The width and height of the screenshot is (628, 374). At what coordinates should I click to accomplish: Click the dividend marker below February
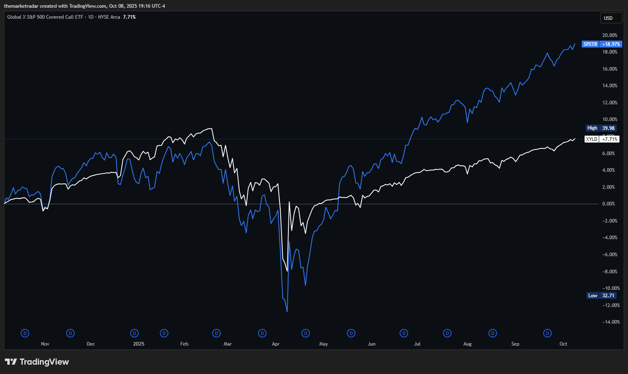click(x=164, y=333)
